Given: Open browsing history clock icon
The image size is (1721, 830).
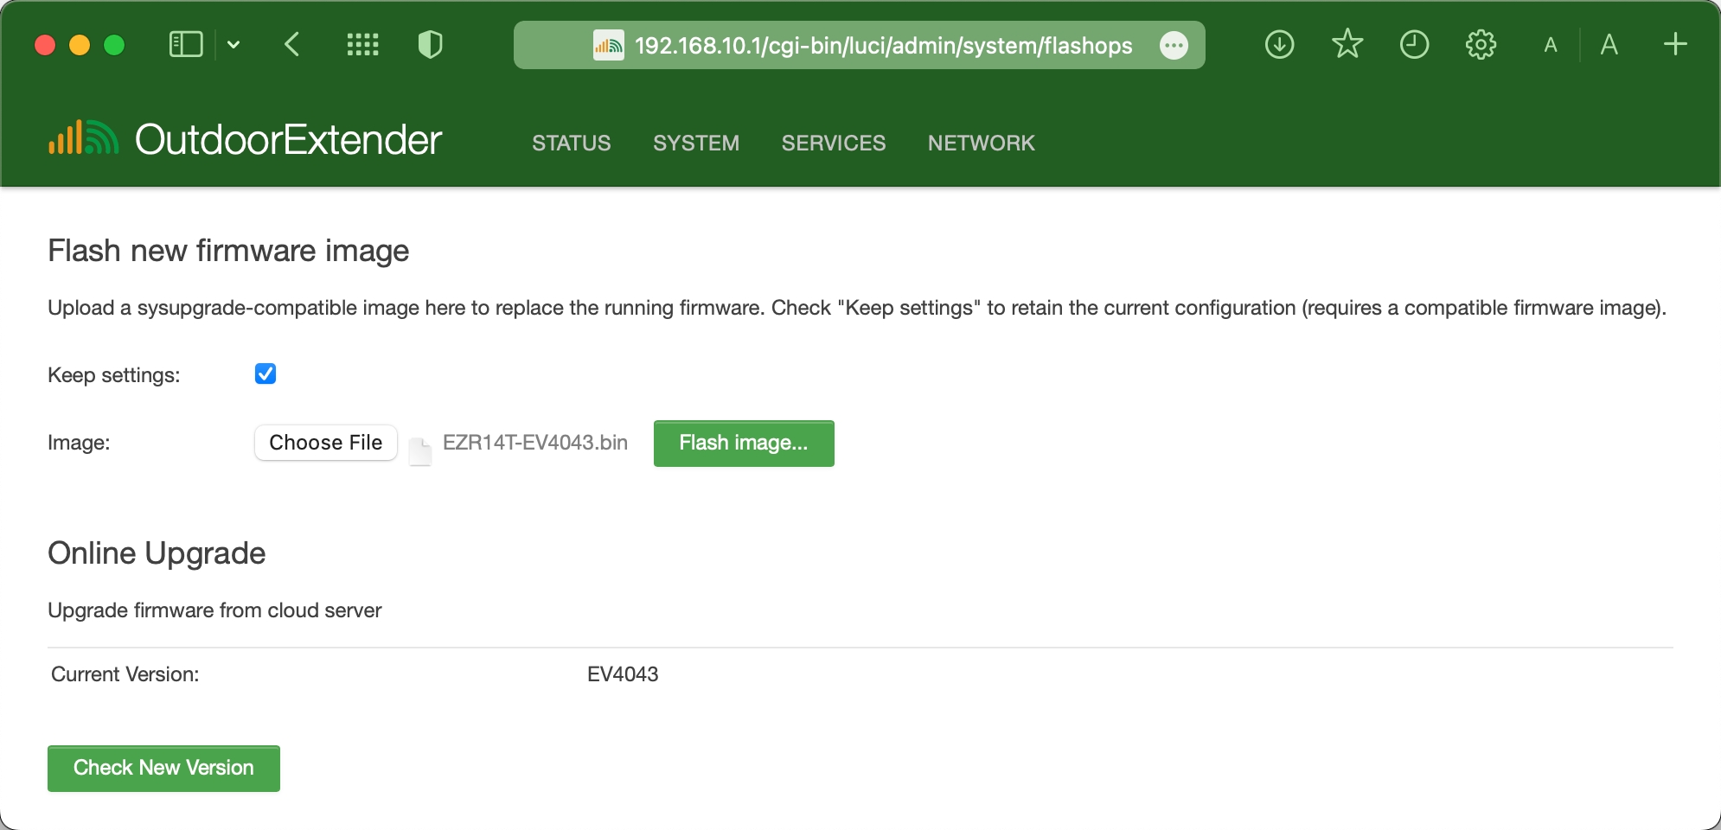Looking at the screenshot, I should [x=1414, y=44].
